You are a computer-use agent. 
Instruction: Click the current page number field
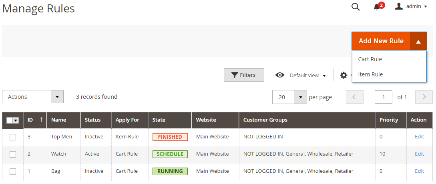tap(383, 97)
